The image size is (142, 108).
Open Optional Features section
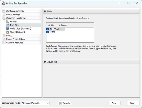(x=22, y=42)
